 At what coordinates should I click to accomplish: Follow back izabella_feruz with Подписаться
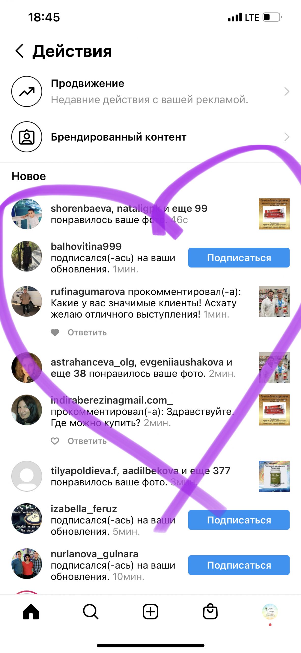[239, 520]
